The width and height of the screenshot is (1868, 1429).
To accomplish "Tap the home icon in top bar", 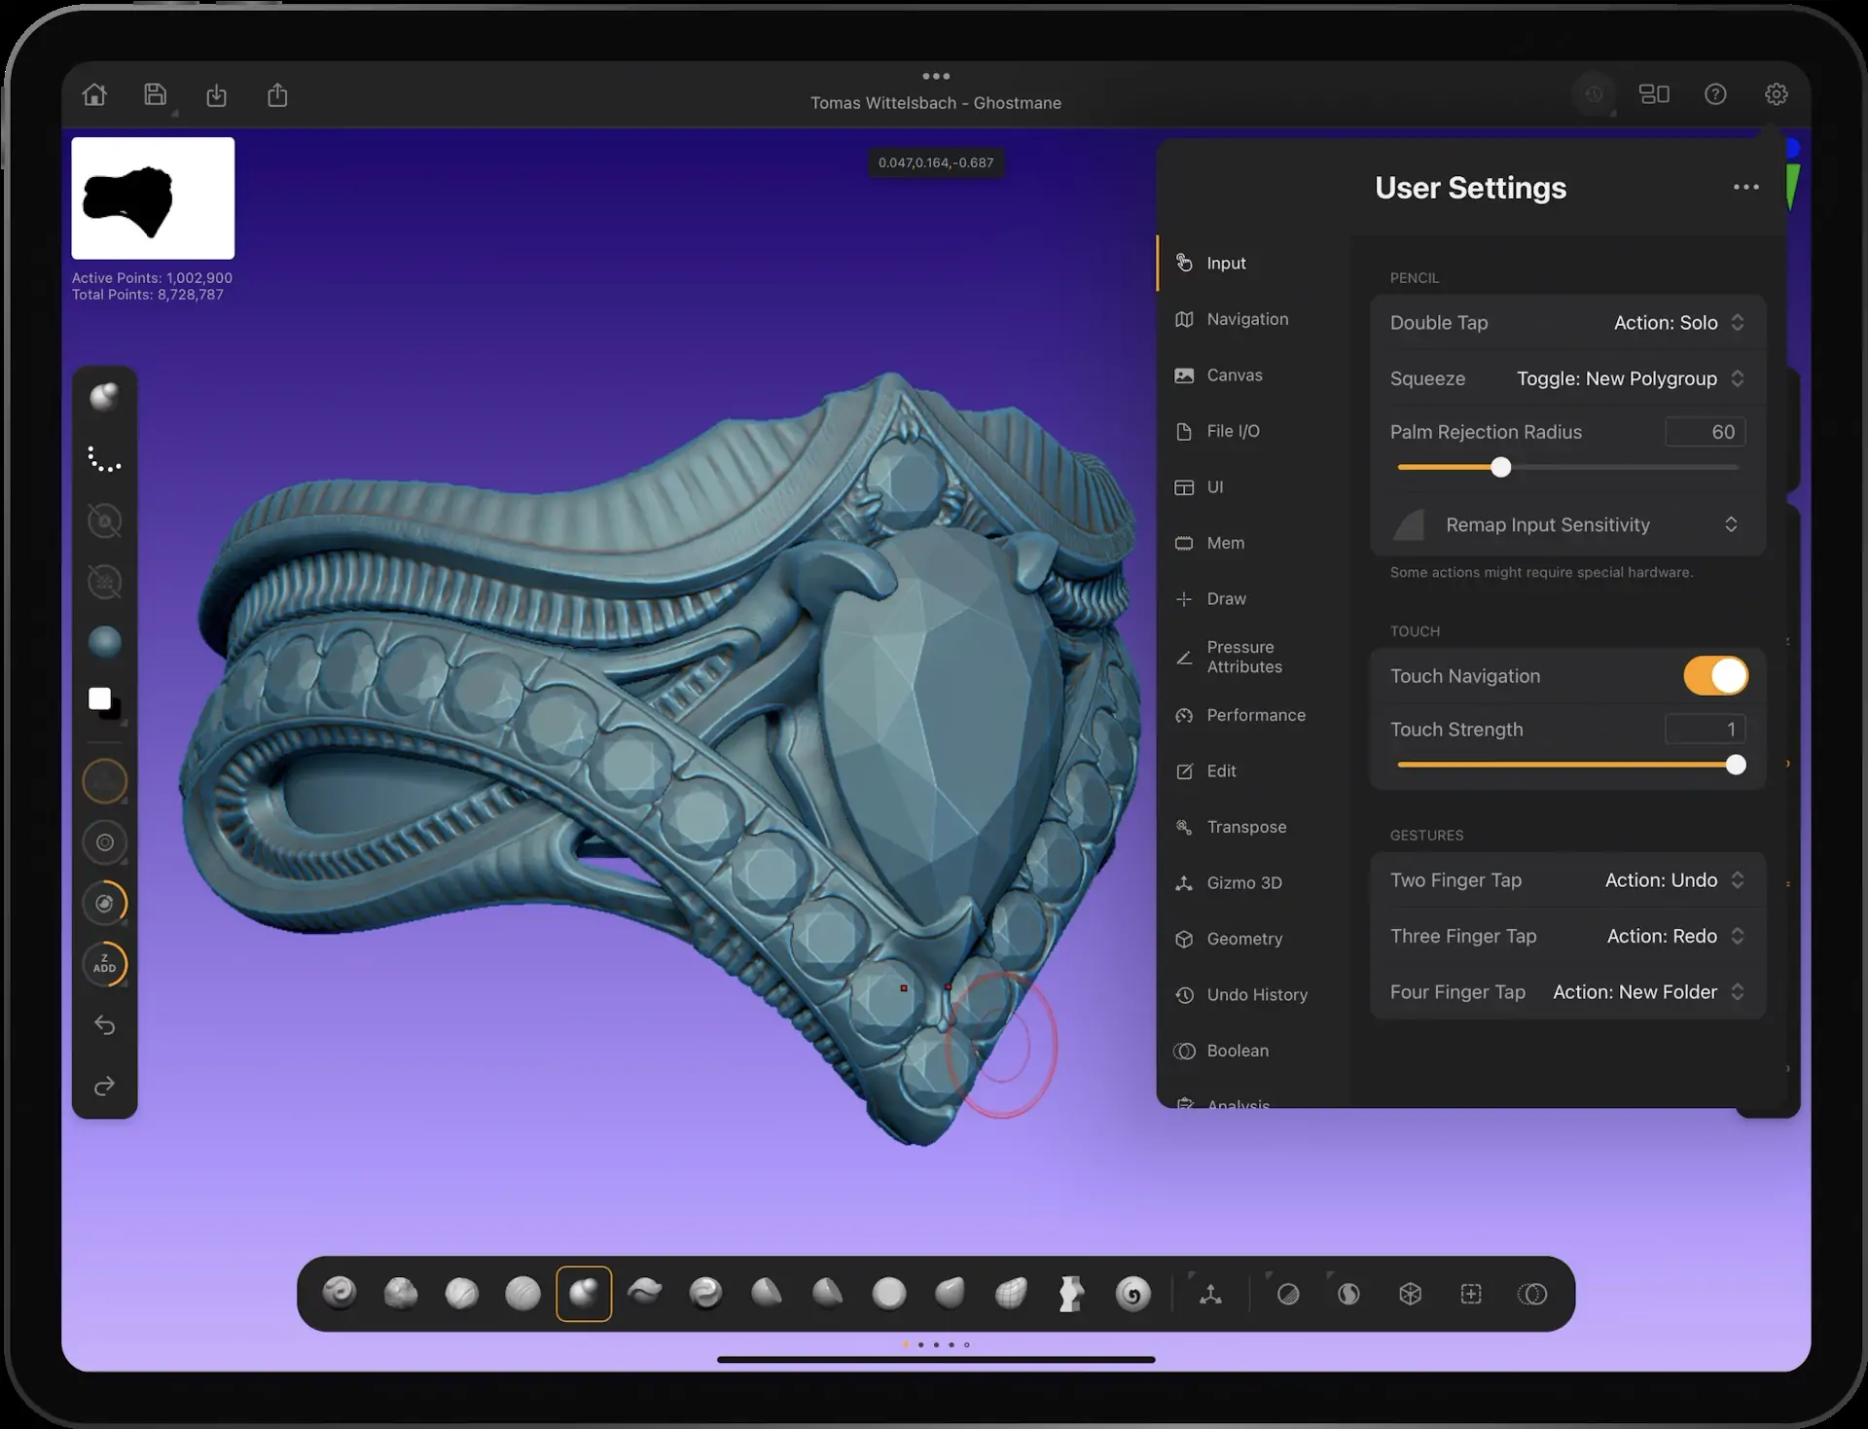I will [x=94, y=94].
